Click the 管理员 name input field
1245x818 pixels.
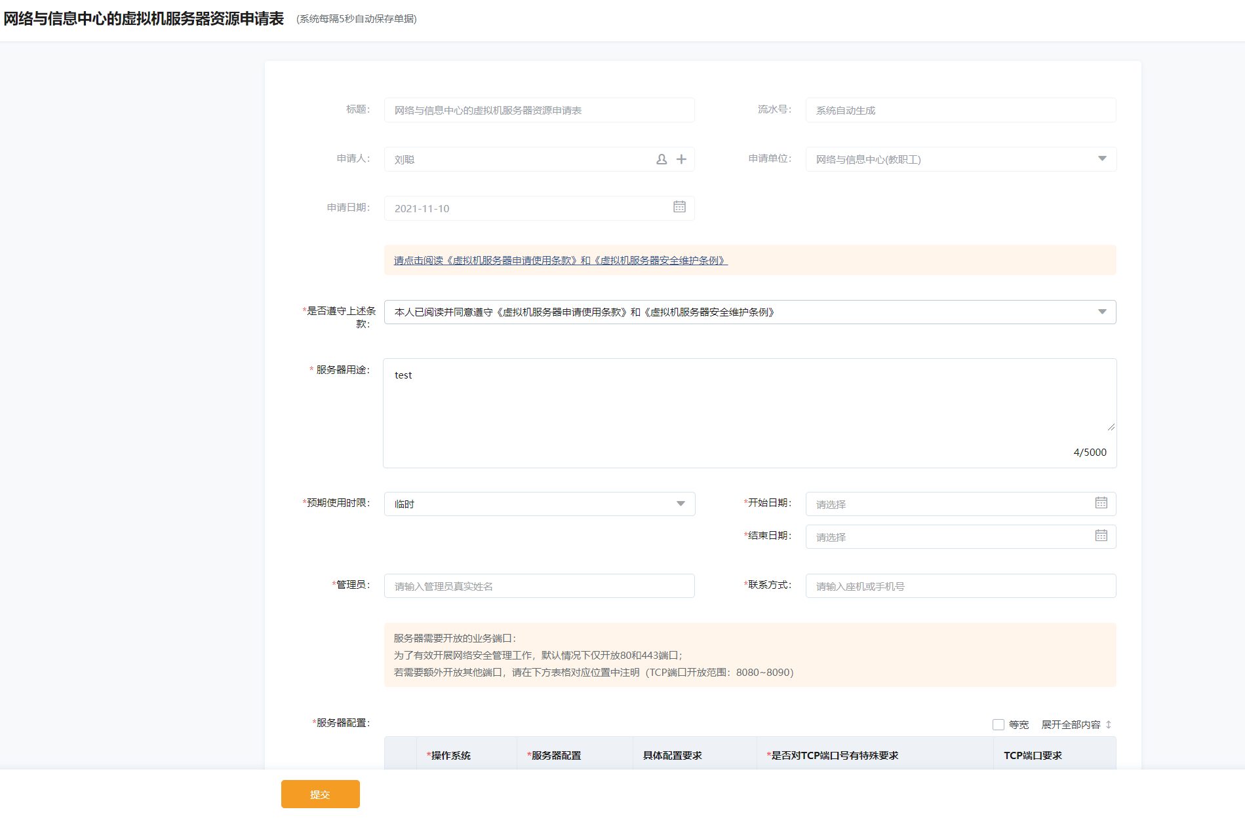pos(539,586)
